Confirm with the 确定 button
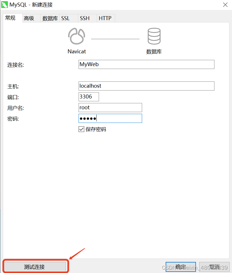The image size is (232, 273). click(181, 267)
